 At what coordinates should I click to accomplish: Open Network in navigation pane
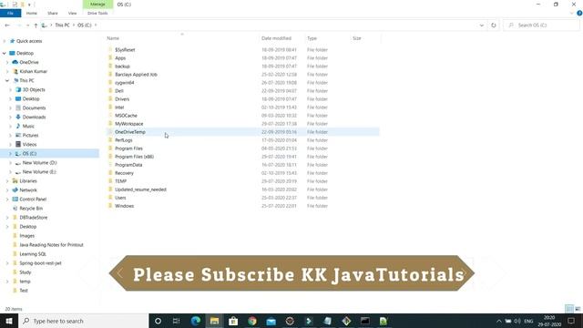coord(28,190)
